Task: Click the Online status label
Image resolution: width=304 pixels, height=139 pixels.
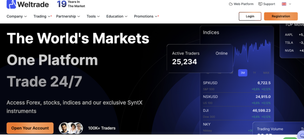Action: click(222, 54)
